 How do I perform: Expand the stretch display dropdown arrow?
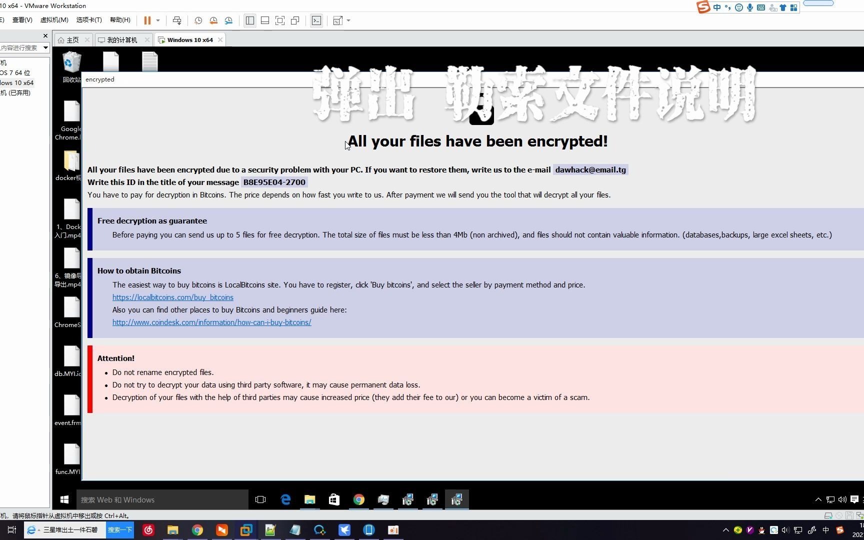[348, 20]
